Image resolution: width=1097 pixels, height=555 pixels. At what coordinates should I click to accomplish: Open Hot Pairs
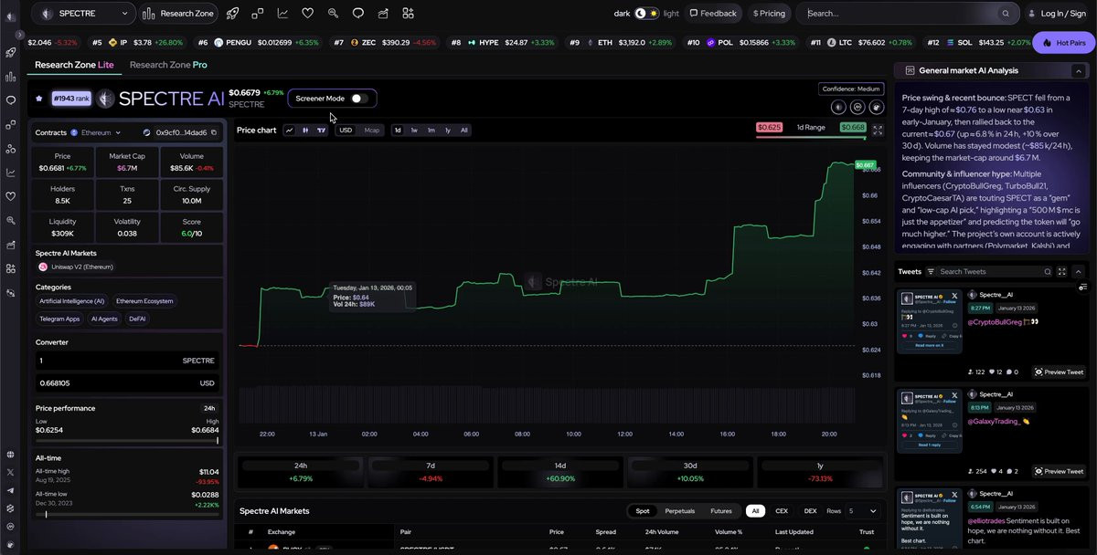1064,43
